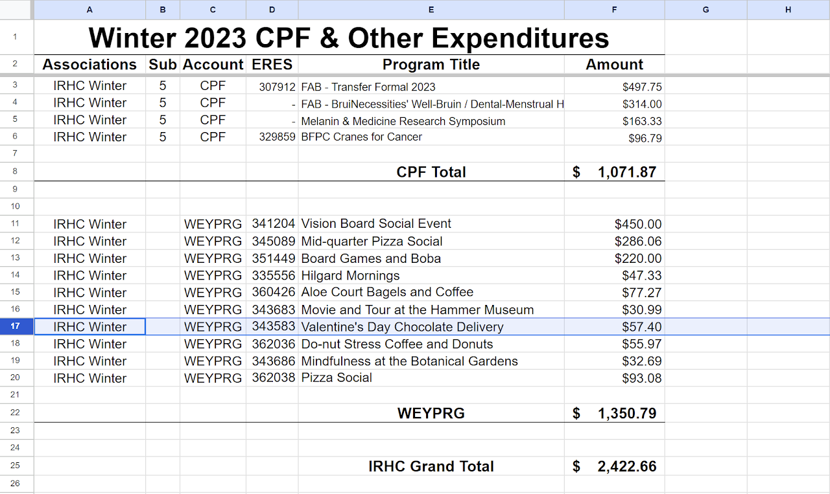830x494 pixels.
Task: Click the $2,422.66 grand total cell
Action: coord(613,466)
